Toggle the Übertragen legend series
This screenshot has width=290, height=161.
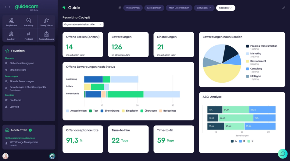[149, 111]
